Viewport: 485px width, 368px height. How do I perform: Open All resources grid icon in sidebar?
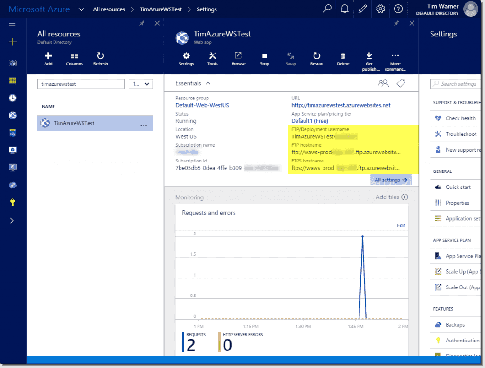[x=12, y=81]
